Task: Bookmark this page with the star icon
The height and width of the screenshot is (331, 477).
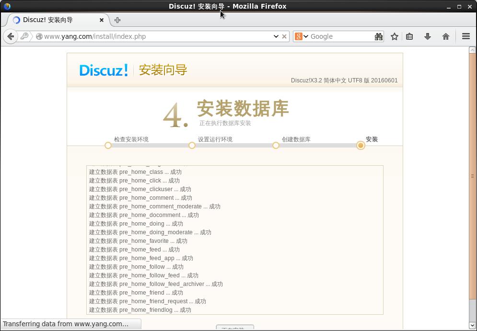Action: [x=394, y=36]
